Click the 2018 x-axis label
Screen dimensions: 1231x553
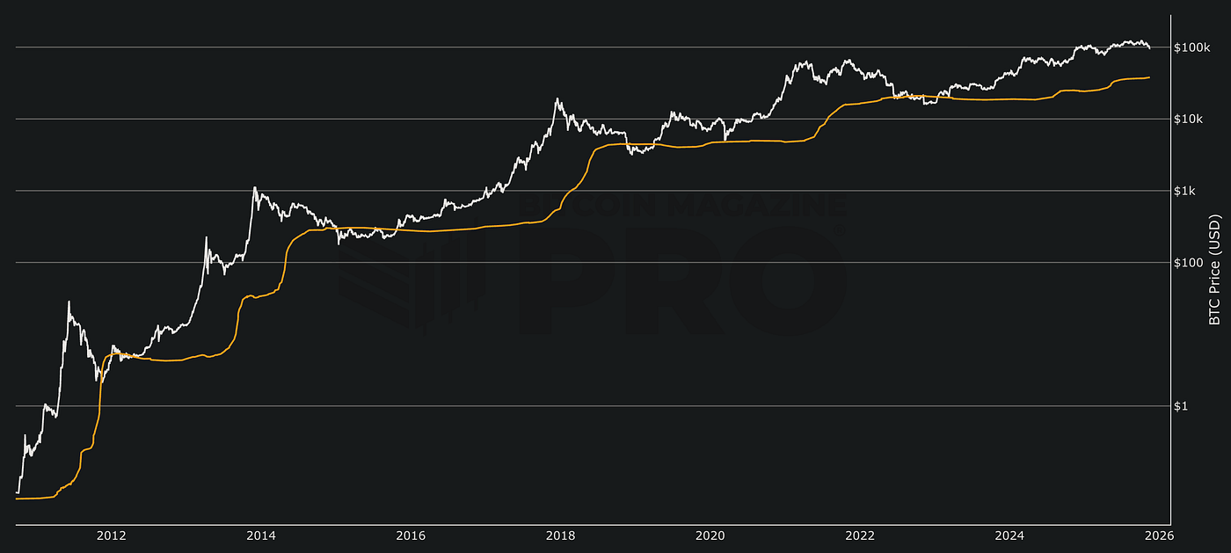(560, 535)
